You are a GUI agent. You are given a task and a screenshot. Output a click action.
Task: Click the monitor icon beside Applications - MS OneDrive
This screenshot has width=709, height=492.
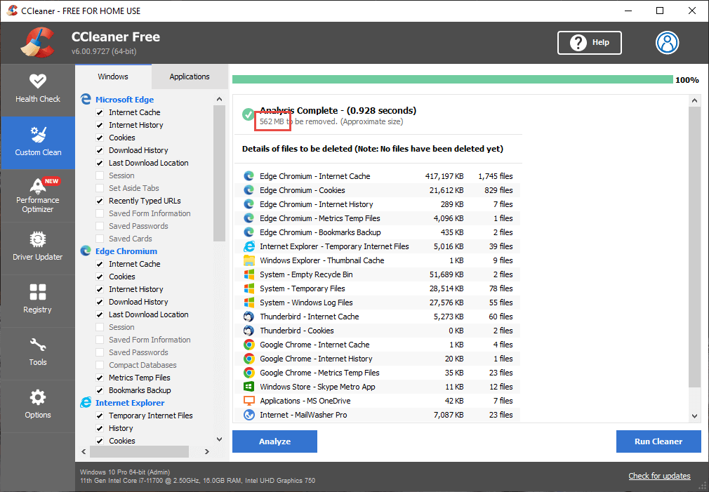tap(249, 401)
